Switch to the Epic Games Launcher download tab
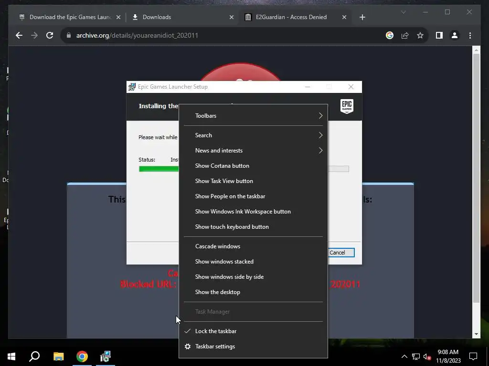The height and width of the screenshot is (366, 489). [x=70, y=17]
